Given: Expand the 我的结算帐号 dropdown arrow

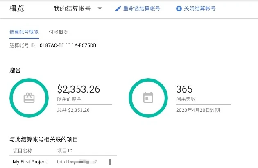Looking at the screenshot, I should pos(100,9).
